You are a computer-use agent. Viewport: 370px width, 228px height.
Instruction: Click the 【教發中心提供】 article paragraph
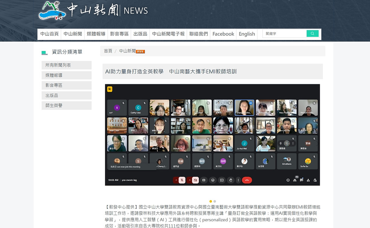(x=212, y=216)
